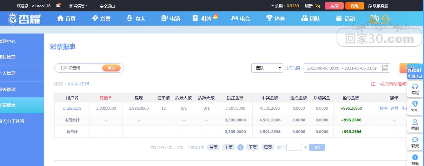Select 真人电子体育 in the sidebar
The image size is (424, 166).
(22, 121)
